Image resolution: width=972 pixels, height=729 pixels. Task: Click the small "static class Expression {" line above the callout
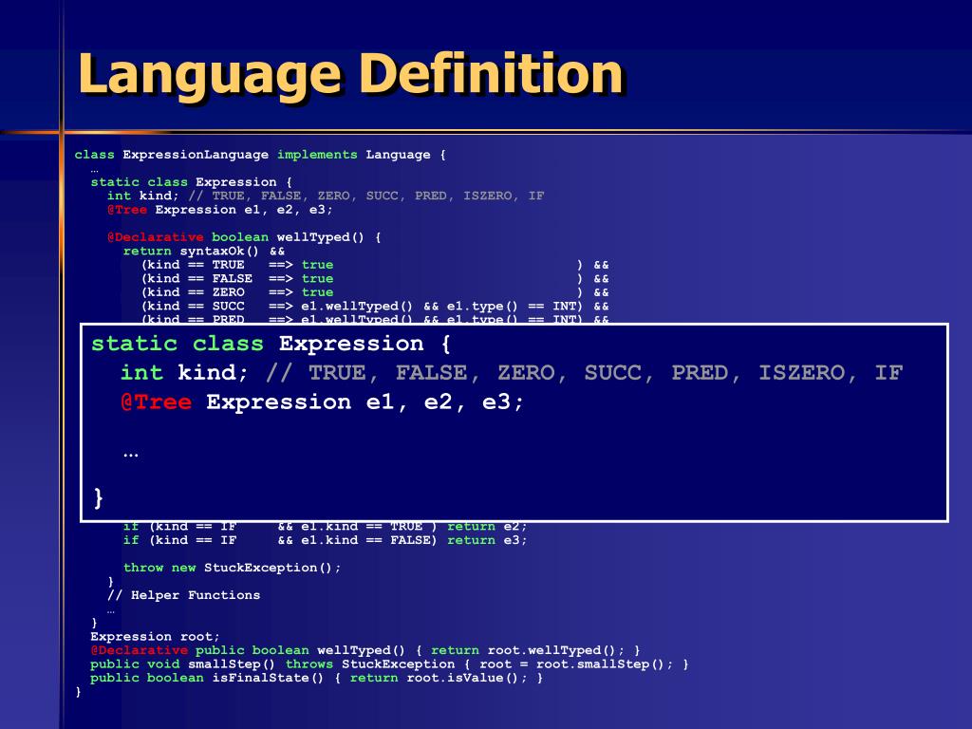click(191, 182)
